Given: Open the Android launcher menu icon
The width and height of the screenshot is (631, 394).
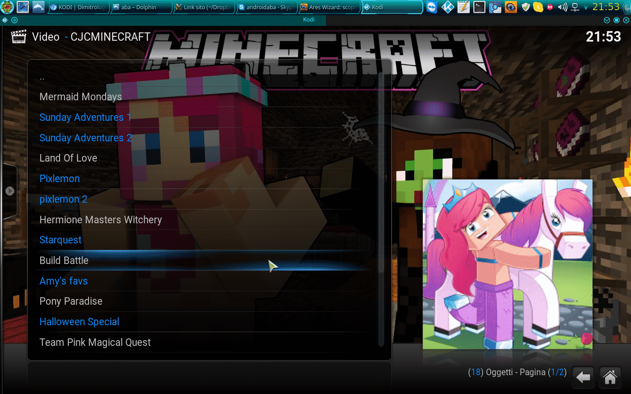Looking at the screenshot, I should click(x=7, y=7).
